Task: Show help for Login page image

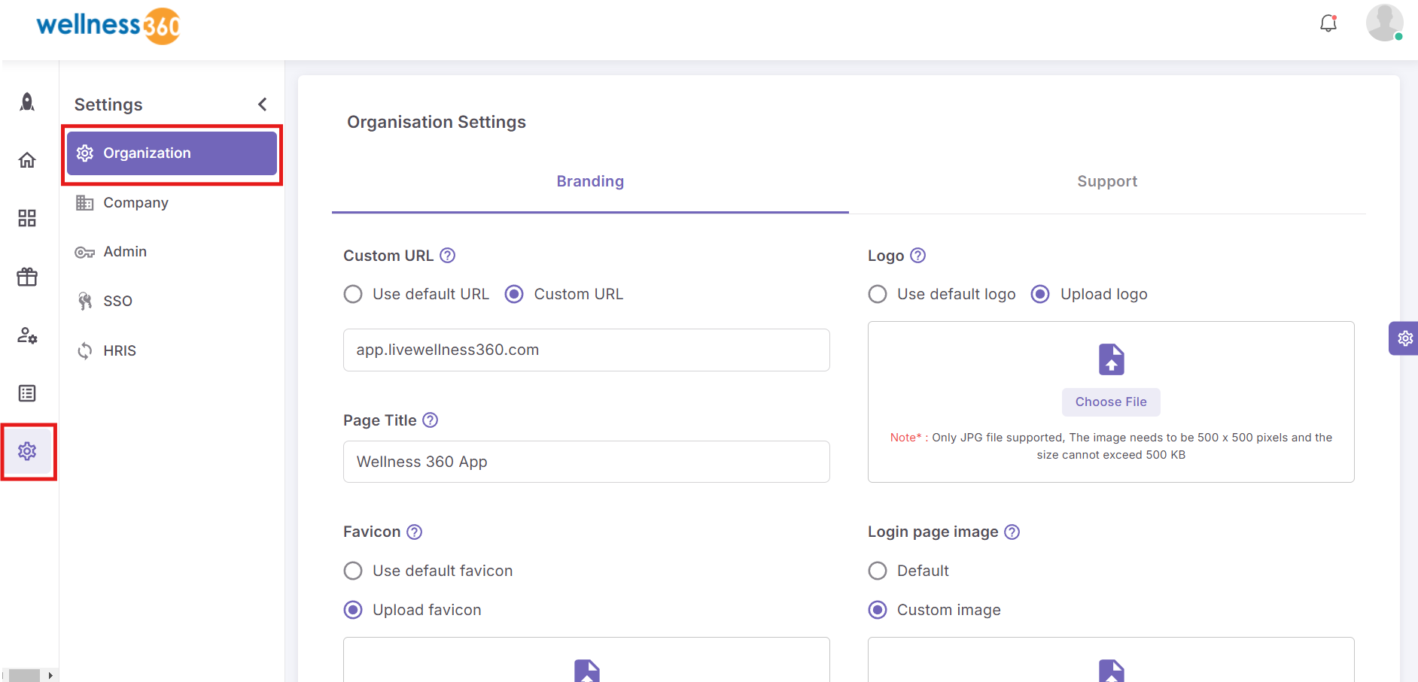Action: (1012, 532)
